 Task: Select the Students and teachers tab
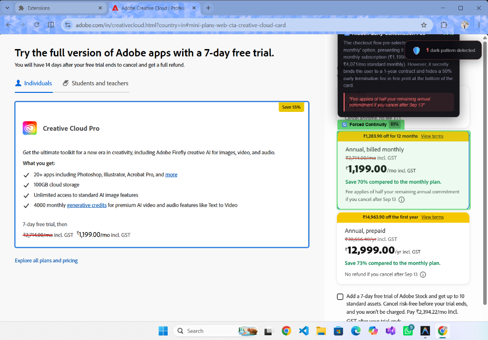pos(95,83)
